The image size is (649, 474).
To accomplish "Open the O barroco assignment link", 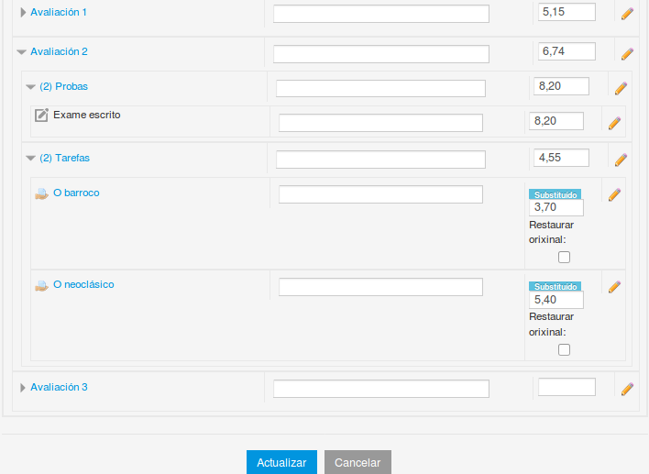I will click(x=76, y=193).
